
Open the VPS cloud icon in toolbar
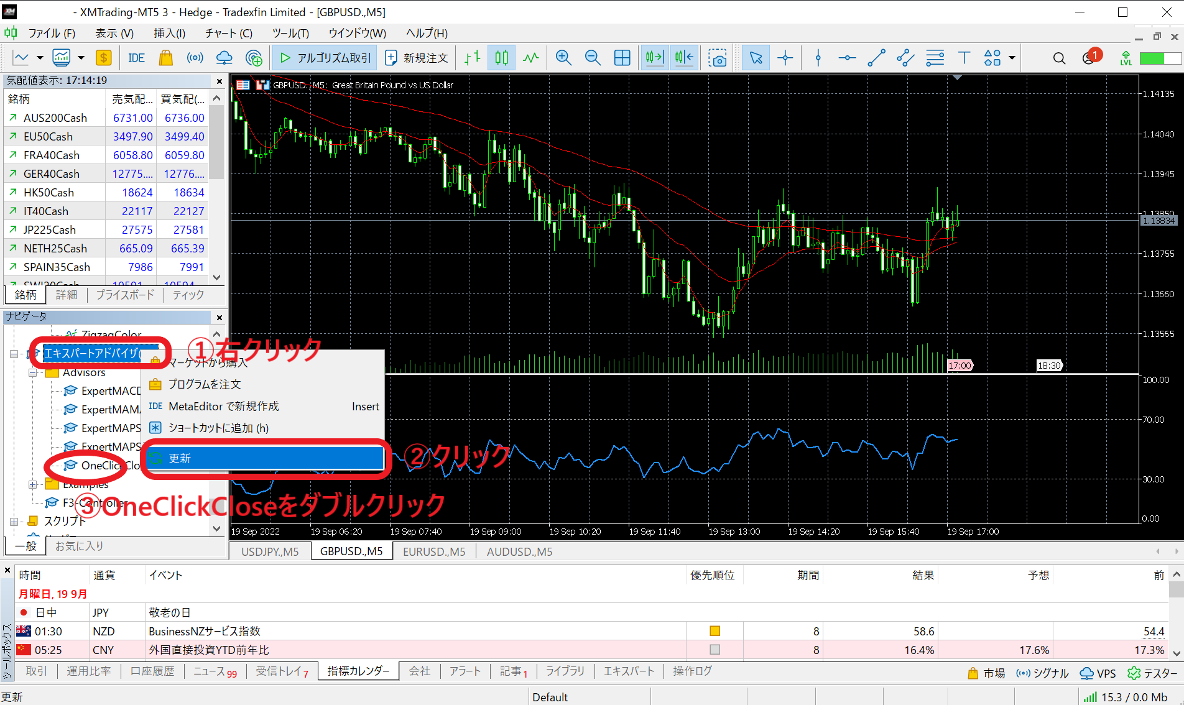pos(224,58)
